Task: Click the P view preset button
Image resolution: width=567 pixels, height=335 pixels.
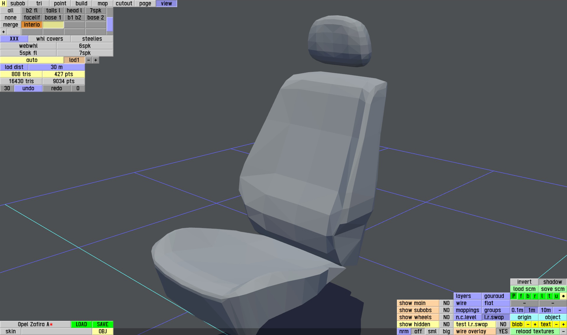Action: pos(514,296)
